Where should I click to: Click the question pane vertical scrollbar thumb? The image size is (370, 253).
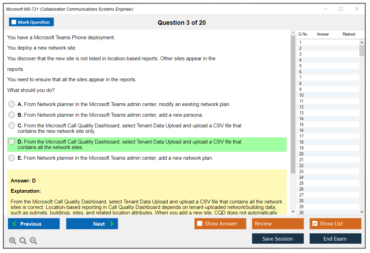293,105
